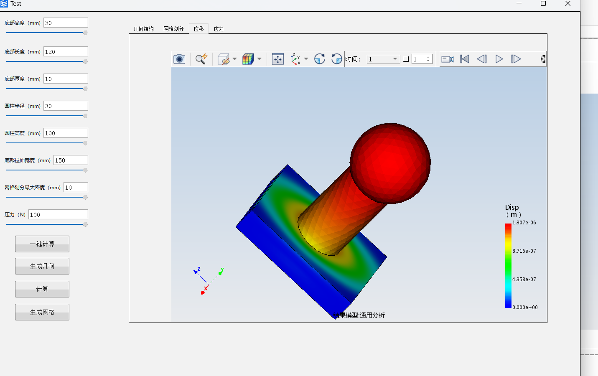Click the fit-to-view arrows icon

[277, 59]
